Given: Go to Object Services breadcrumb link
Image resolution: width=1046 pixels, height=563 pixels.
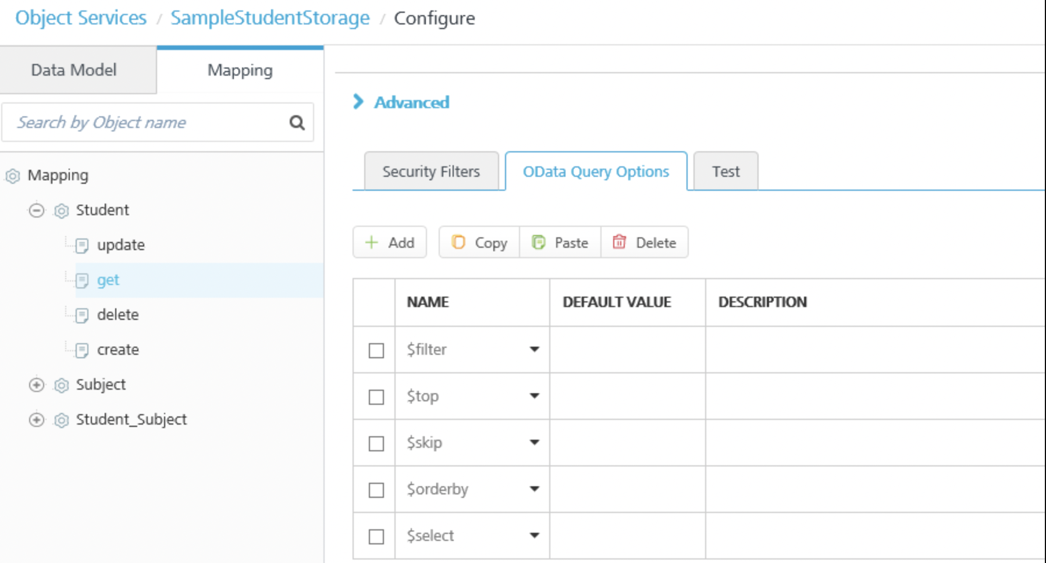Looking at the screenshot, I should pos(81,18).
